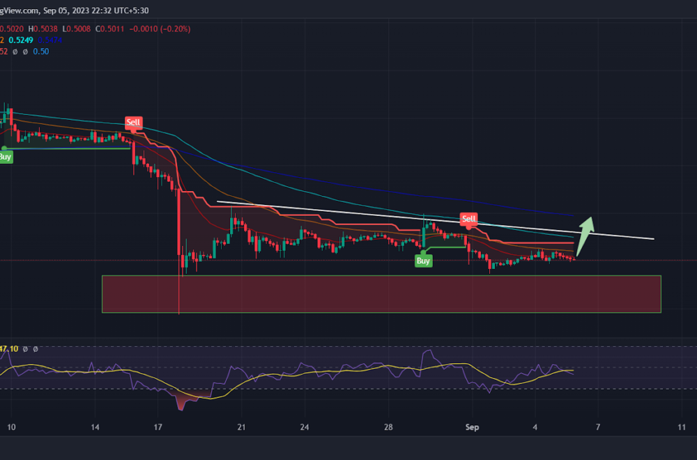697x460 pixels.
Task: Click the date label 10 on time axis
Action: 11,427
